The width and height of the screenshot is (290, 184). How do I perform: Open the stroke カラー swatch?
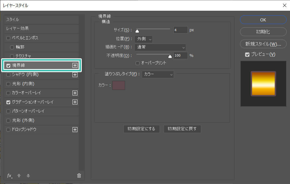click(119, 85)
